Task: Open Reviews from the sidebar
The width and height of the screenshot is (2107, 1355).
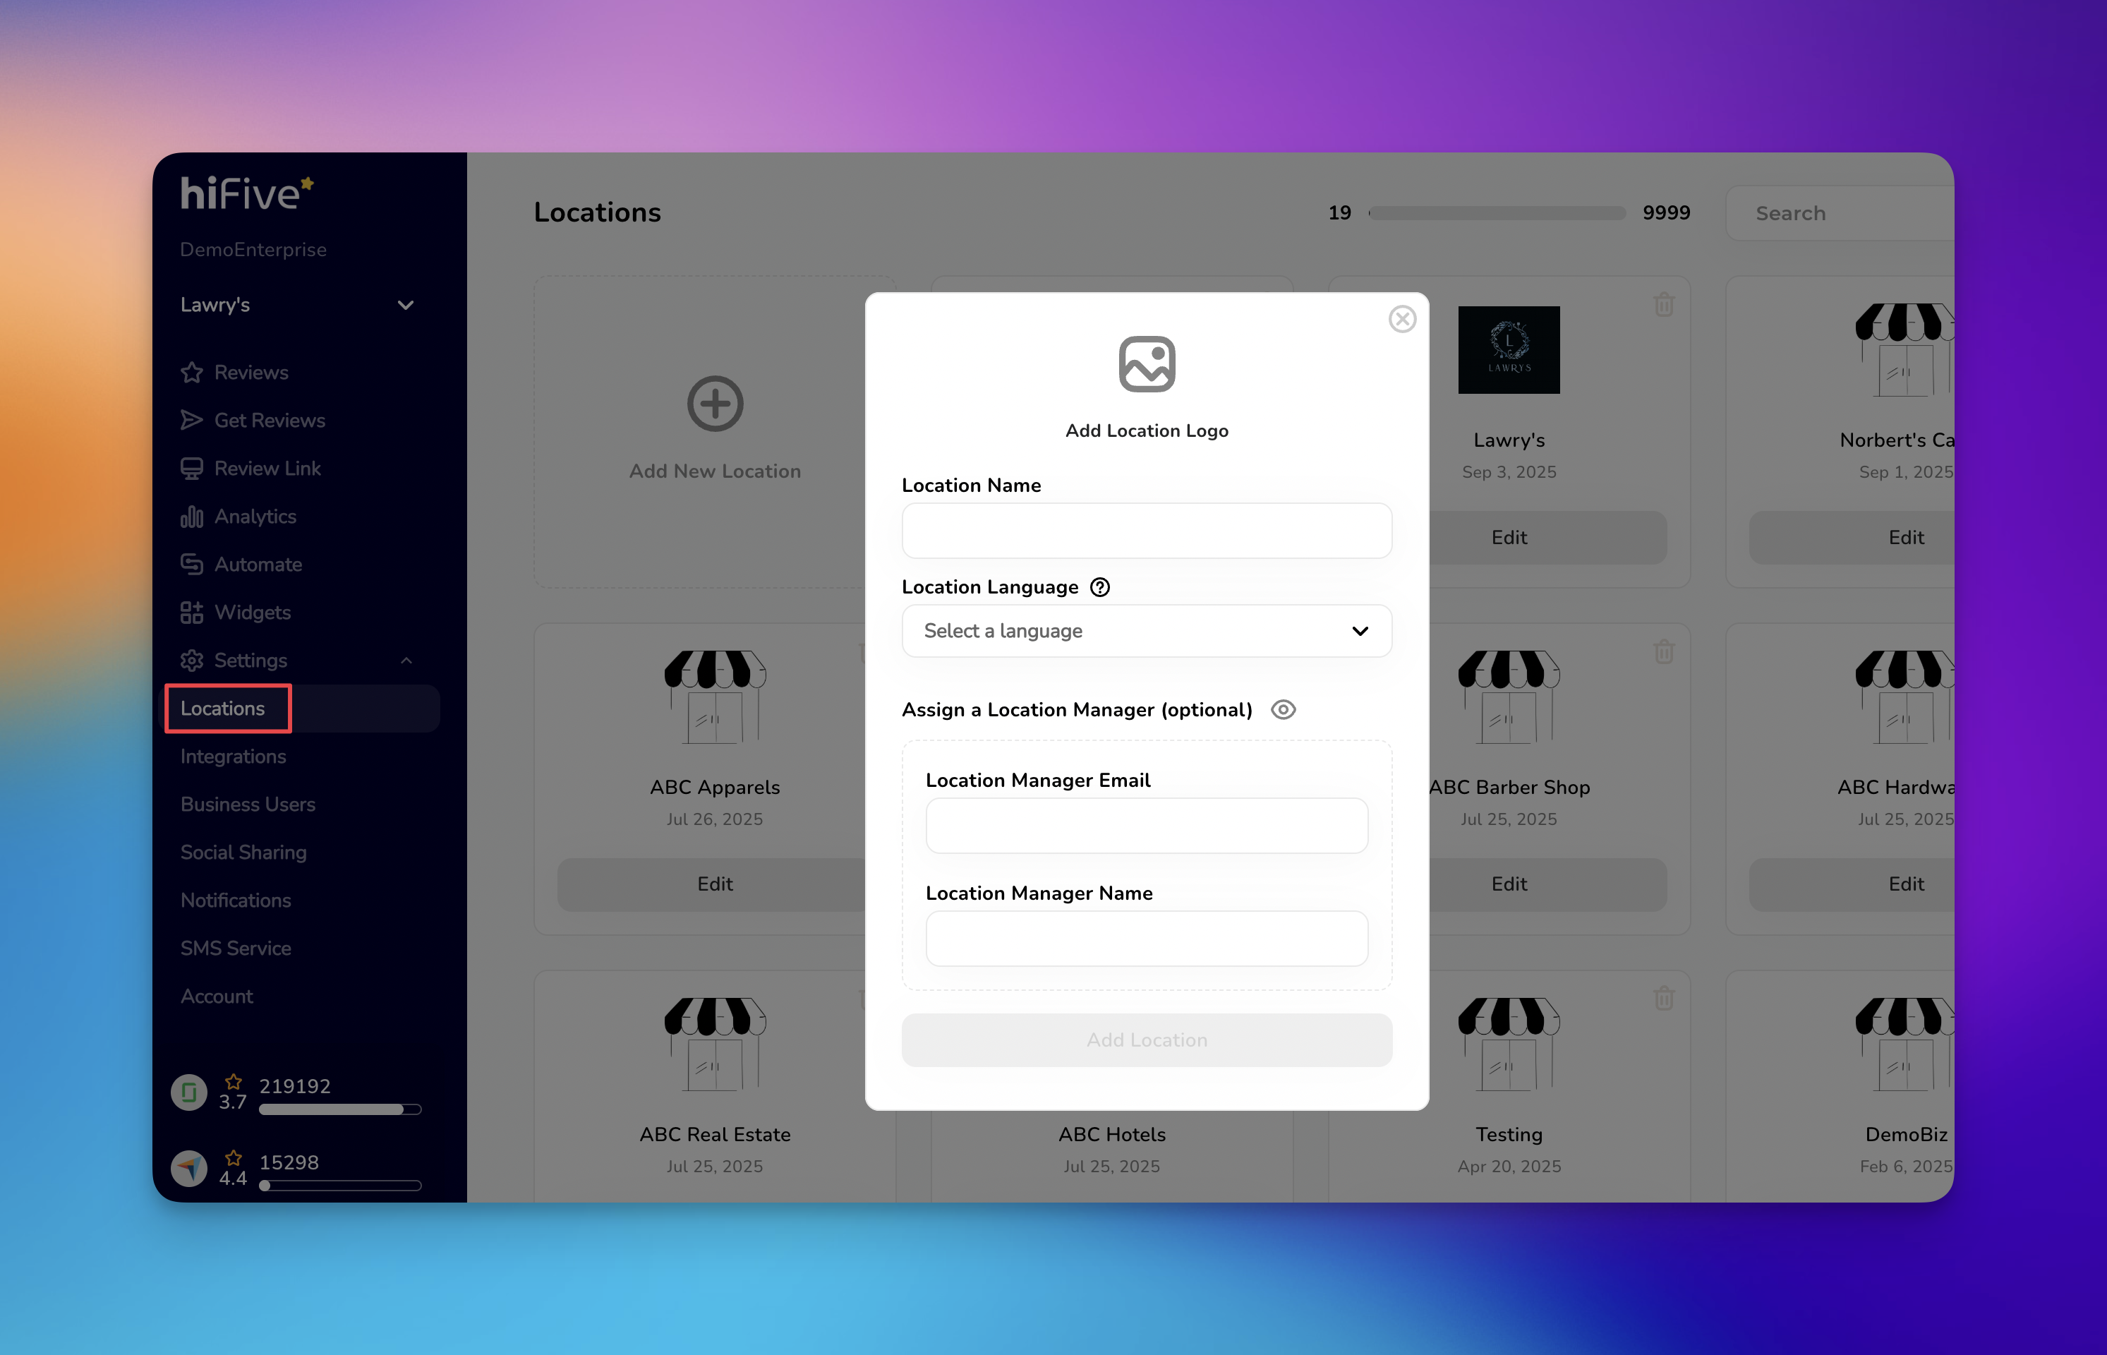Action: pos(250,372)
